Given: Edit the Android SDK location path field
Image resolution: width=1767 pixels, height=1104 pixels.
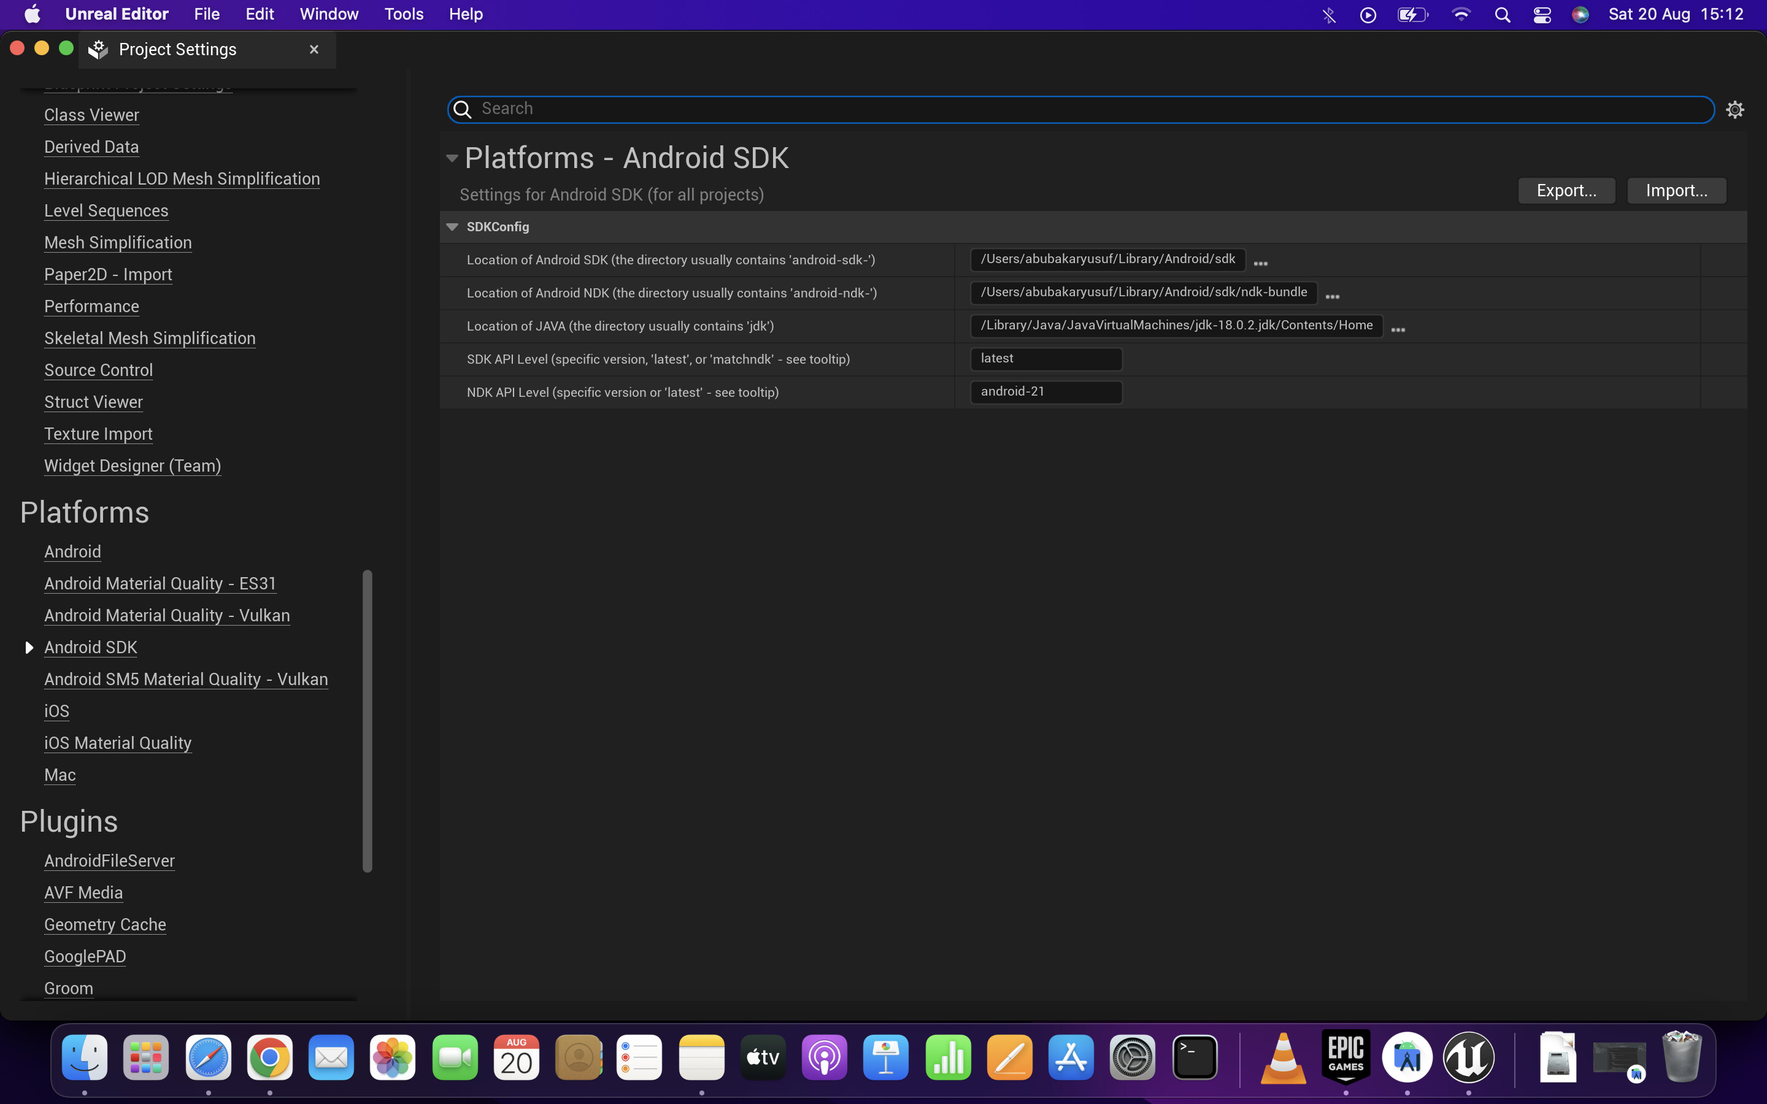Looking at the screenshot, I should tap(1107, 259).
